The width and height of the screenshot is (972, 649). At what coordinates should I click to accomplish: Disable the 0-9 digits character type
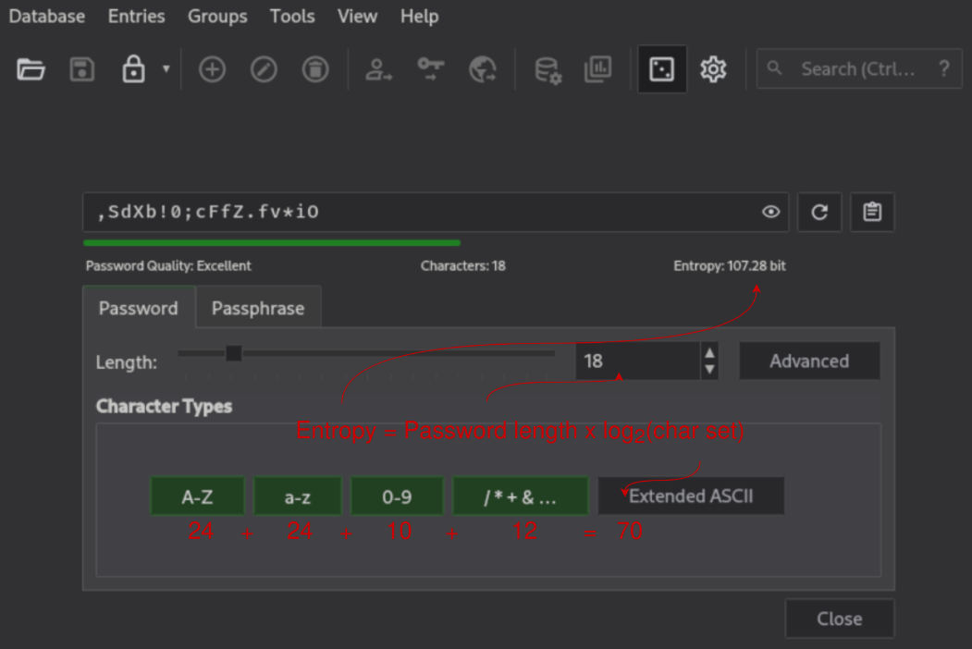397,496
